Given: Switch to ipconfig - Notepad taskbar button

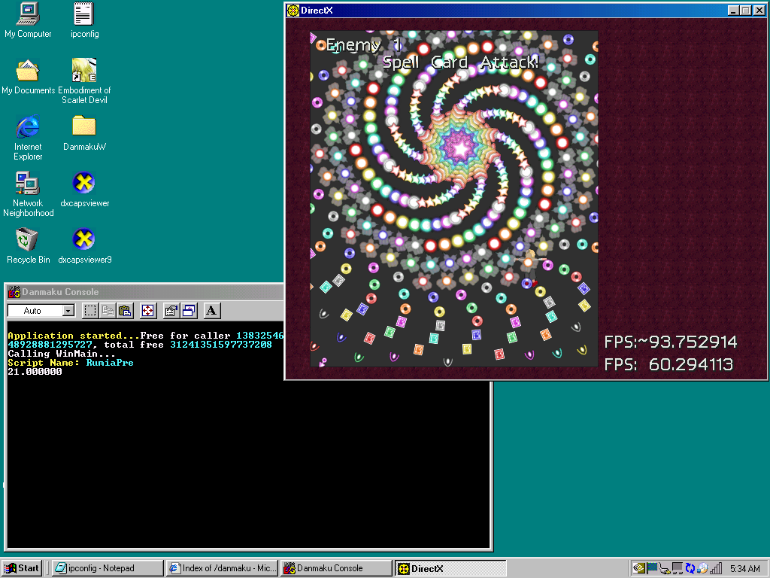Looking at the screenshot, I should pos(108,568).
